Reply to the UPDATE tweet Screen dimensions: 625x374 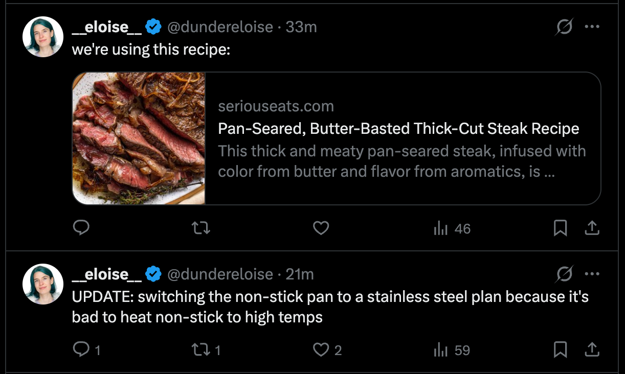81,349
